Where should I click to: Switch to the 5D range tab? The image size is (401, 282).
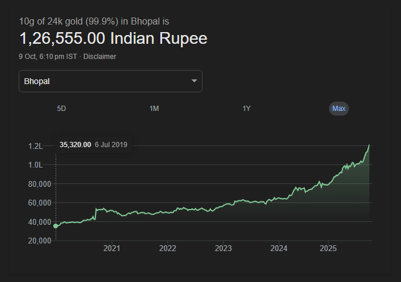(61, 109)
